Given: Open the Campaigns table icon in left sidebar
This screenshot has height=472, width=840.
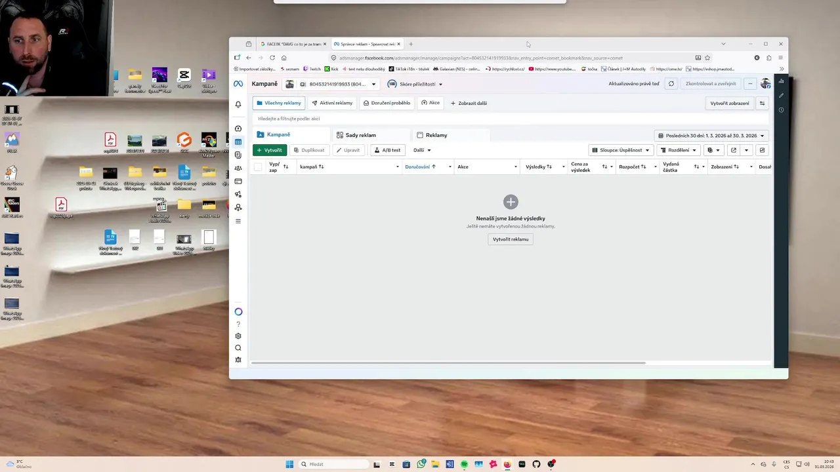Looking at the screenshot, I should tap(238, 142).
